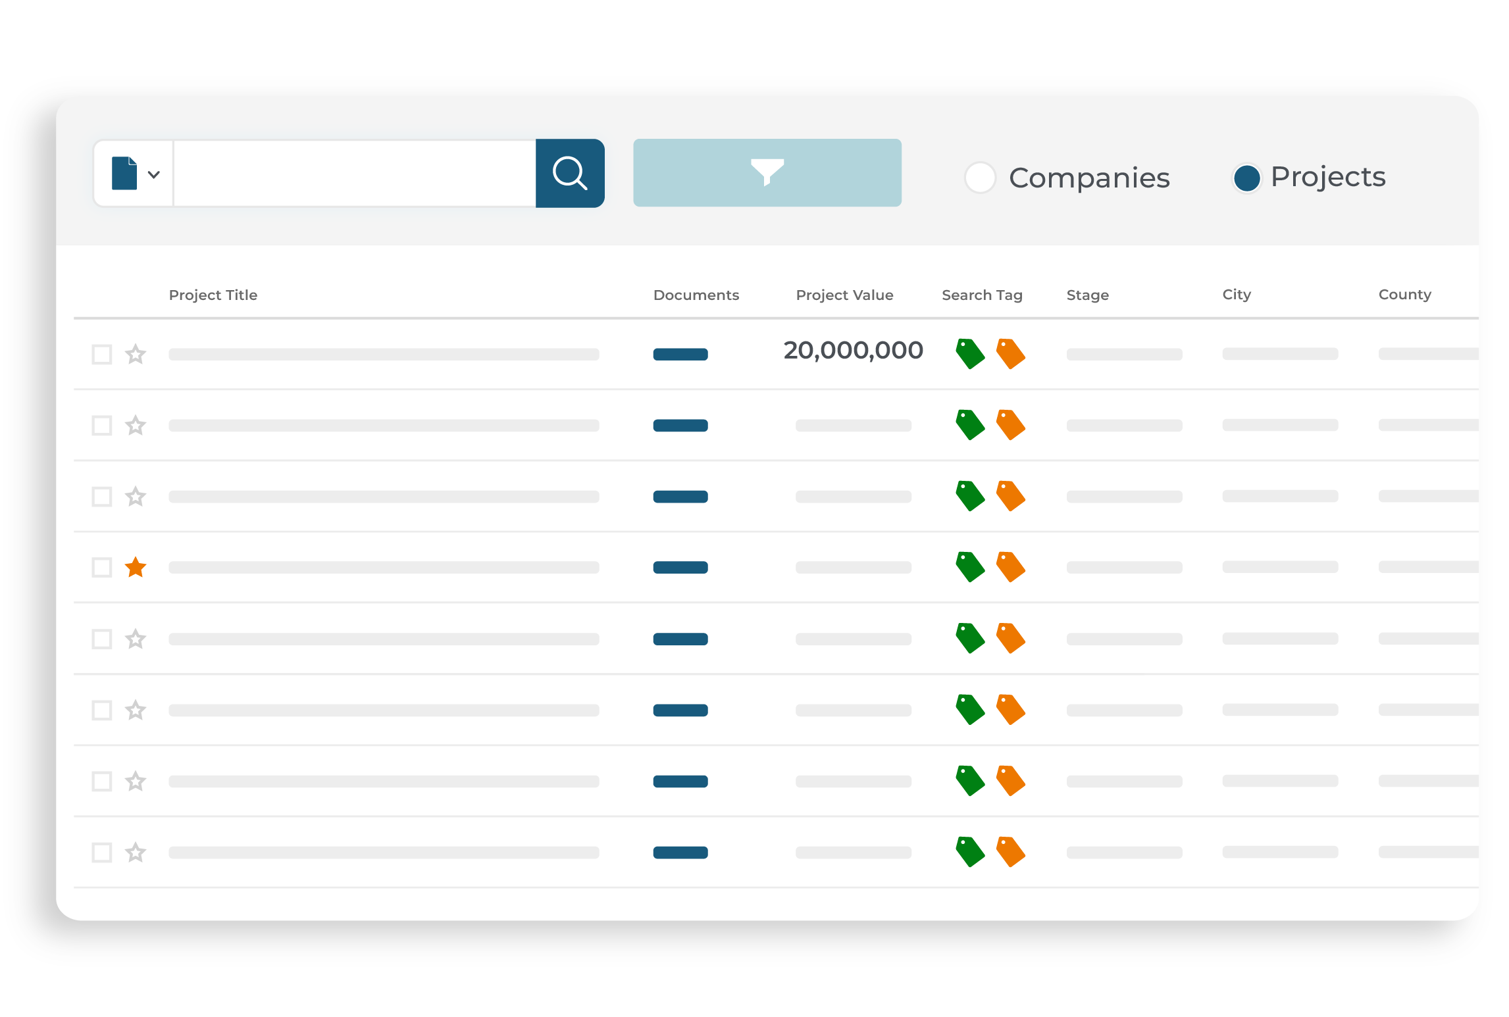1509x1017 pixels.
Task: Open the documents bar in the 20,000,000 row
Action: (x=680, y=355)
